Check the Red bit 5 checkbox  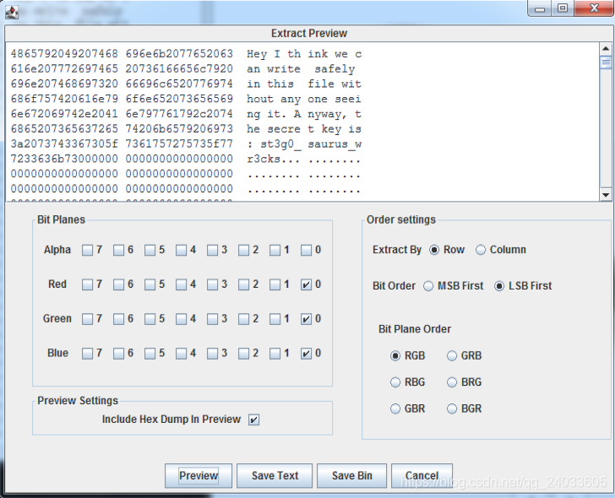pyautogui.click(x=150, y=284)
